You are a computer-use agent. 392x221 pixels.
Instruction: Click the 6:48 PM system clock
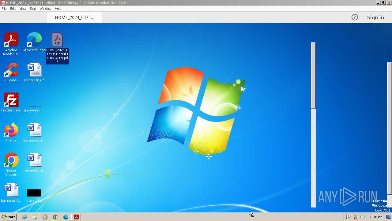click(376, 217)
